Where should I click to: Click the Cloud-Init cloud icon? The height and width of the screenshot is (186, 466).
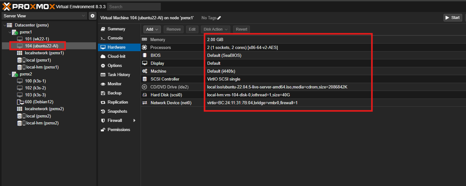pos(103,57)
